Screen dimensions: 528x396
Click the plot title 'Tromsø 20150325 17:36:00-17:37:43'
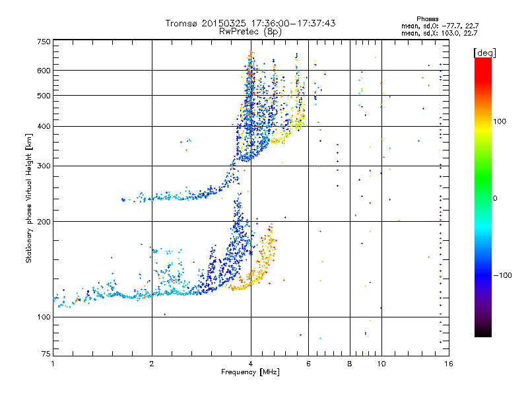pyautogui.click(x=250, y=23)
